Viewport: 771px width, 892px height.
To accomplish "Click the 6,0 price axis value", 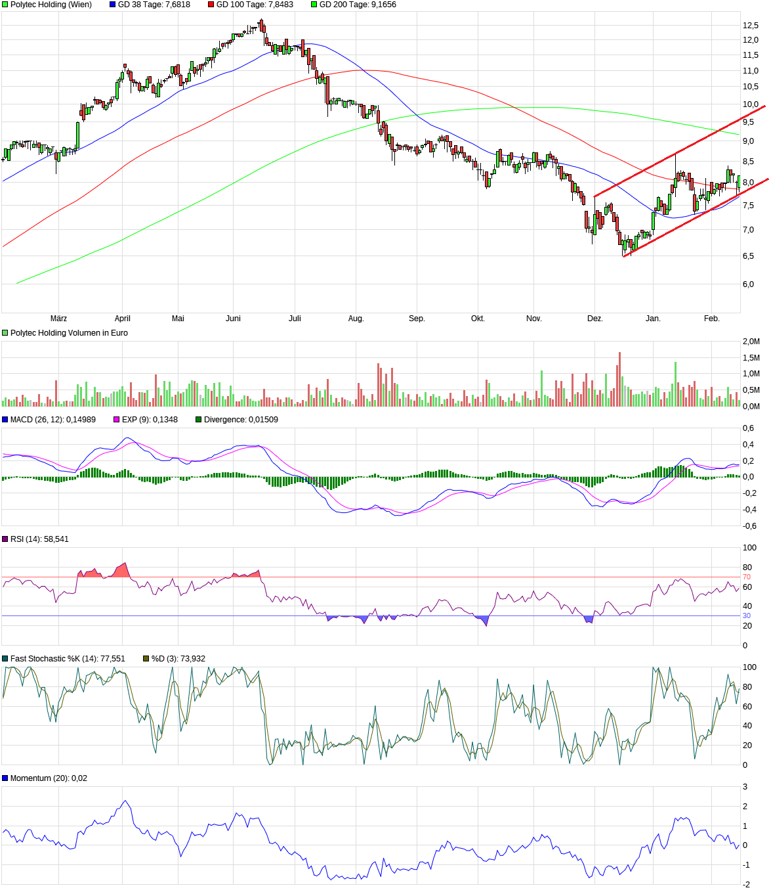I will click(x=748, y=284).
